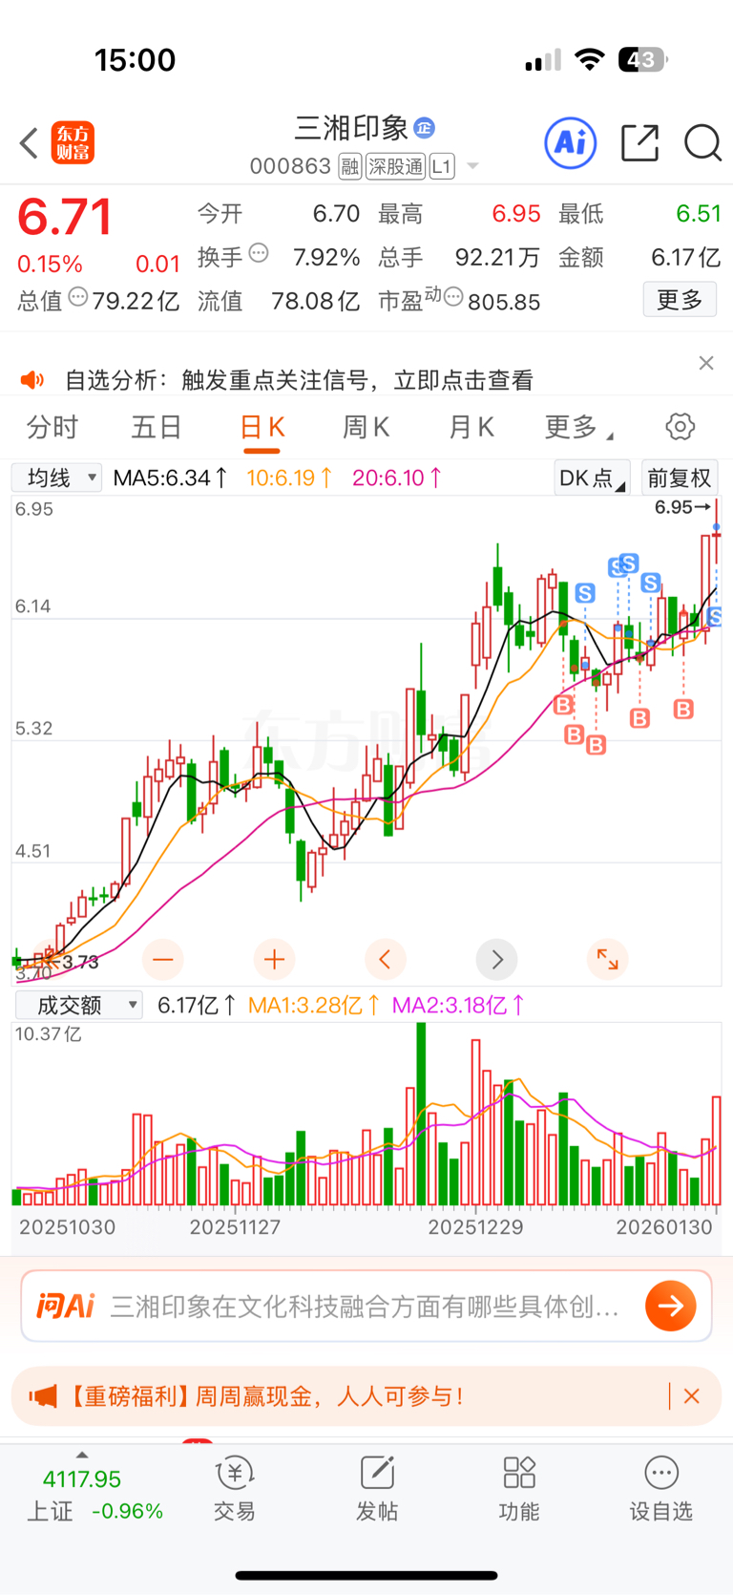Open 更多 quote details
733x1595 pixels.
tap(680, 300)
